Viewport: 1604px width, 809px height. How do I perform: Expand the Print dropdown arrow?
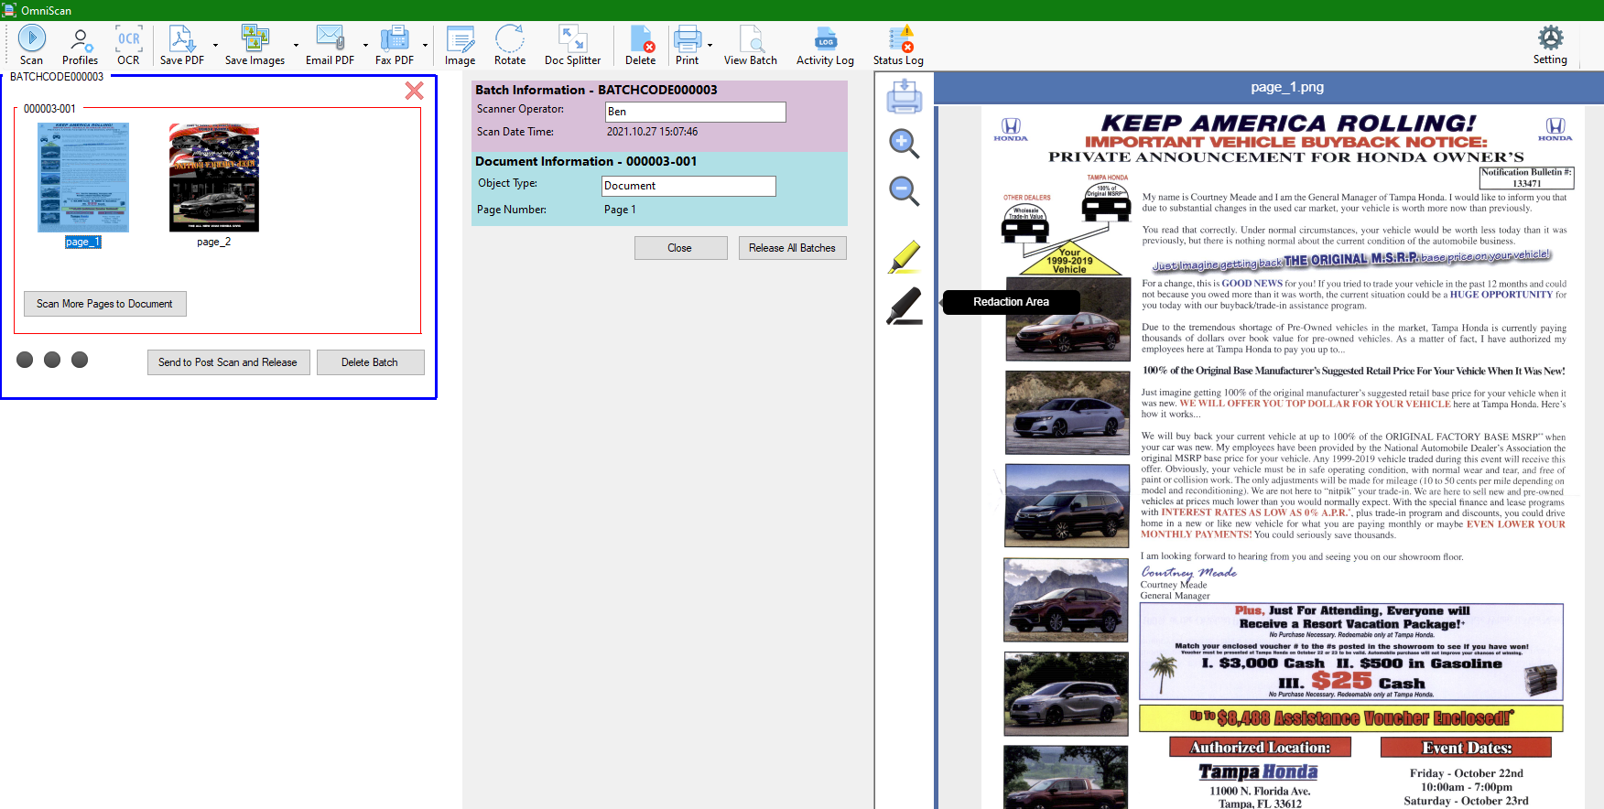710,45
